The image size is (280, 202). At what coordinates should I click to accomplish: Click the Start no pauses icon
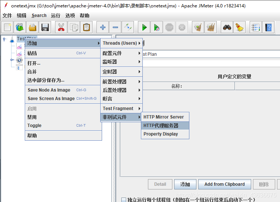point(156,27)
